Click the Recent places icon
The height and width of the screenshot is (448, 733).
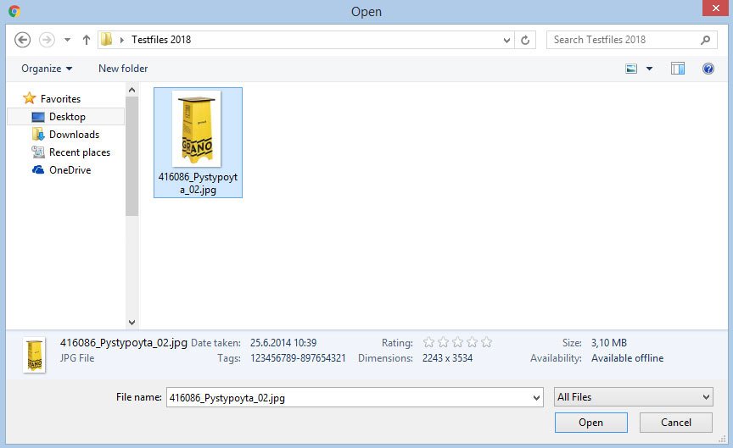38,152
